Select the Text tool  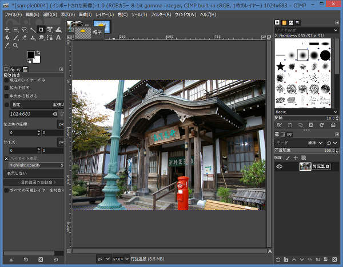(x=58, y=37)
